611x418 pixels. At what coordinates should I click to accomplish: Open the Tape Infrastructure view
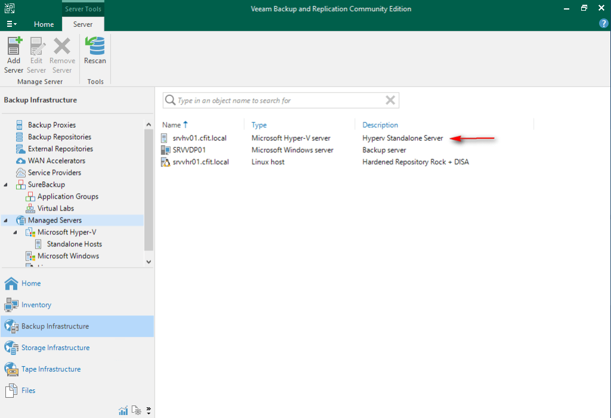pos(51,369)
